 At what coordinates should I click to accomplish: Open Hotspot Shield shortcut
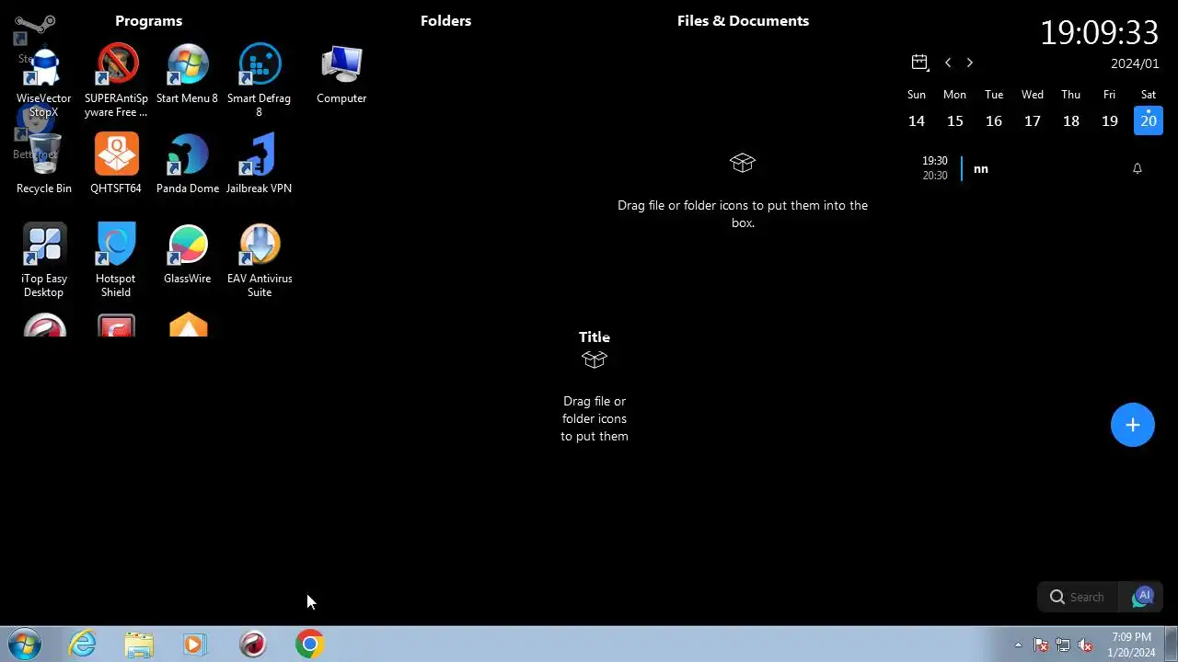(x=116, y=261)
